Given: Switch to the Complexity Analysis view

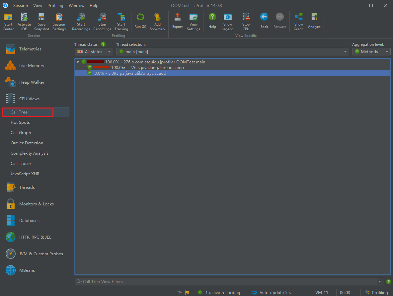Looking at the screenshot, I should [30, 153].
